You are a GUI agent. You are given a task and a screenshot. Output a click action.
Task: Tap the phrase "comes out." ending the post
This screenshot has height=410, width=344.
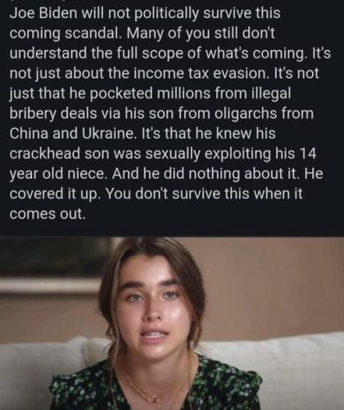(48, 214)
